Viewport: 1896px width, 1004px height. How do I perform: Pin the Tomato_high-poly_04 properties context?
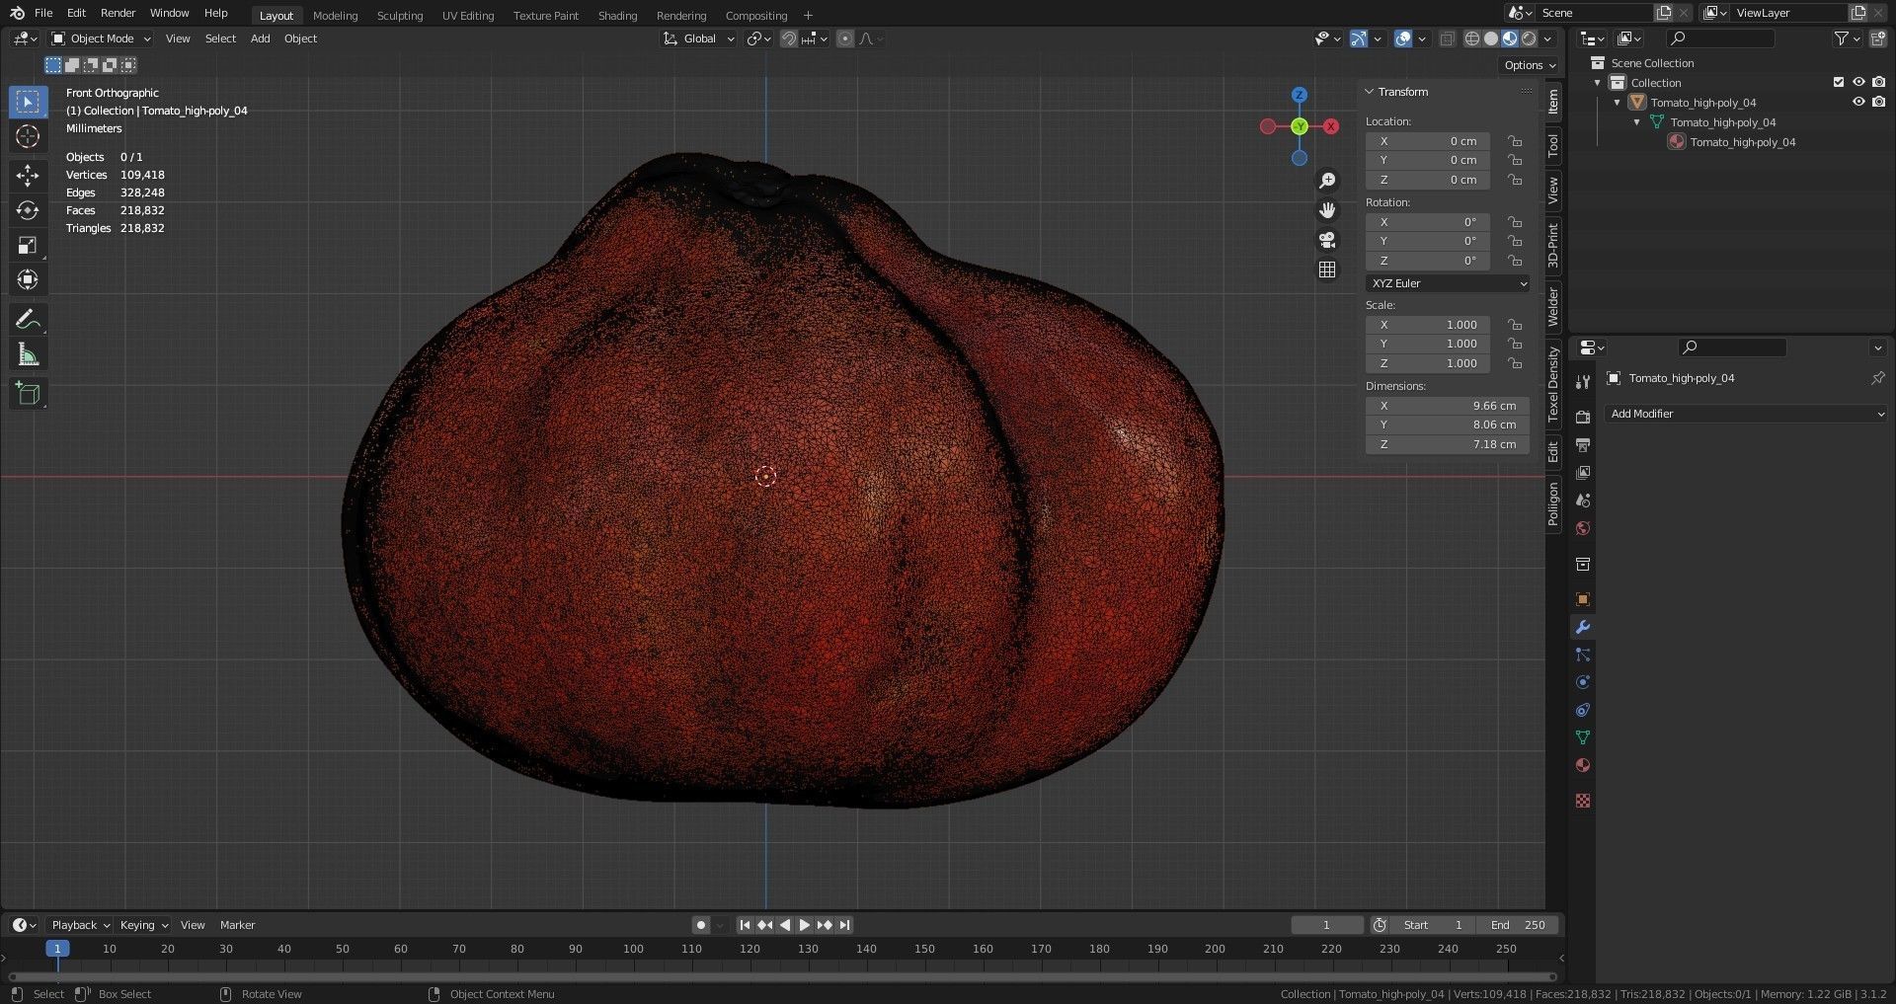[x=1877, y=378]
